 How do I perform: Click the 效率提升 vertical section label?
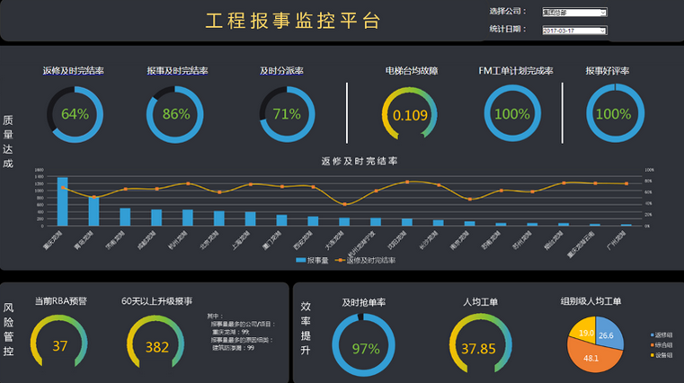pyautogui.click(x=306, y=328)
